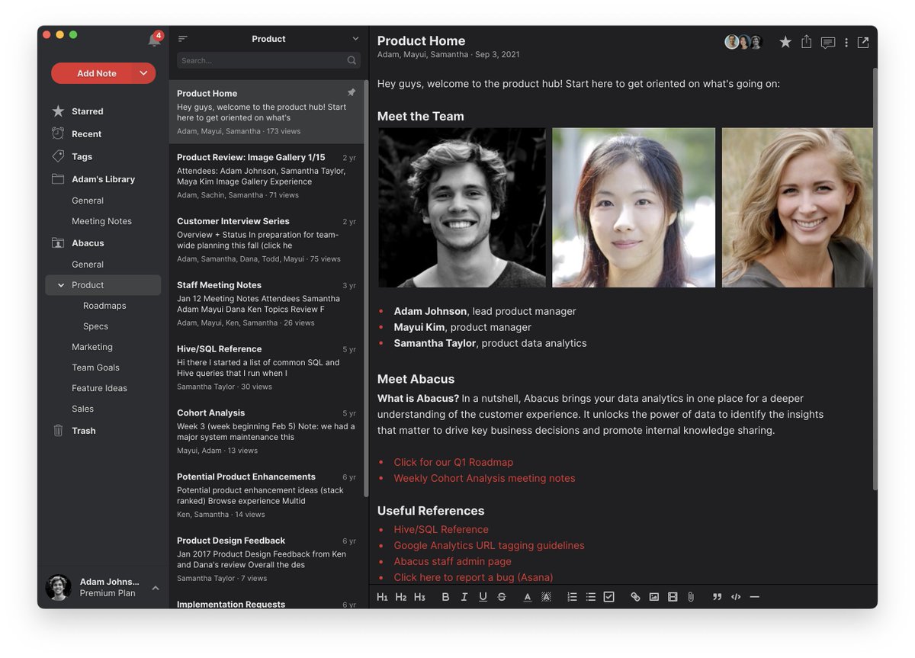The image size is (915, 658).
Task: Insert a hyperlink
Action: [x=635, y=597]
